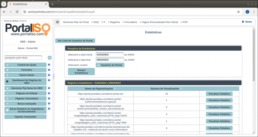Open help icon next to Gerar Relatório de Seguidores

click(x=49, y=109)
